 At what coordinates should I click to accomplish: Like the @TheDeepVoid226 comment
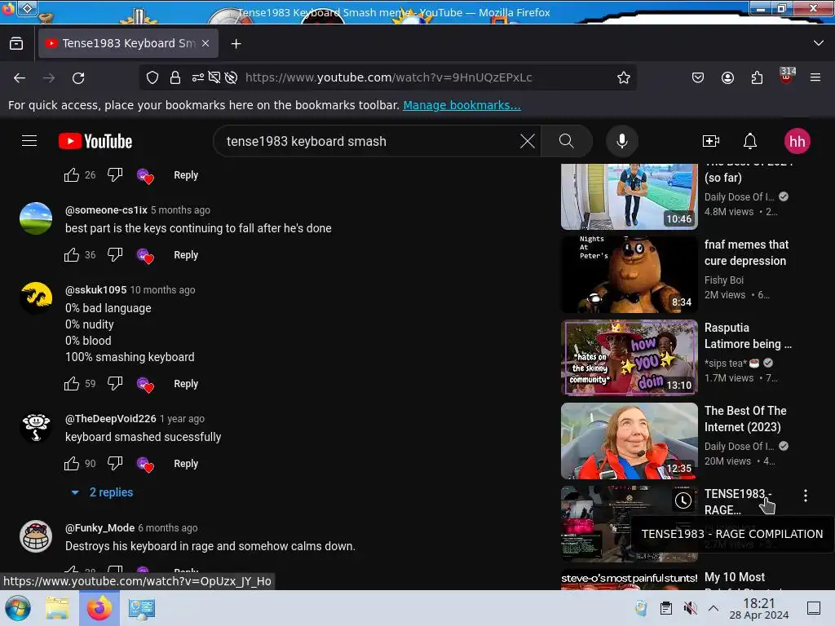pos(72,464)
